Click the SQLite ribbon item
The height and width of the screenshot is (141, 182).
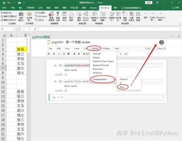39,20
